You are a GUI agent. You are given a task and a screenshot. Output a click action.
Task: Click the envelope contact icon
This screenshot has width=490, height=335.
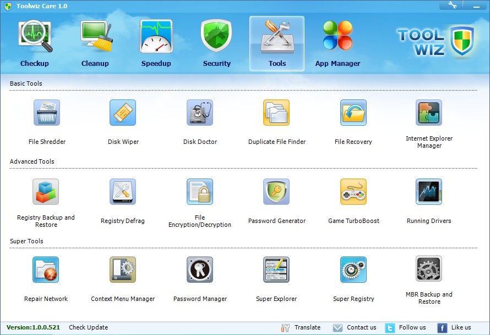[337, 328]
